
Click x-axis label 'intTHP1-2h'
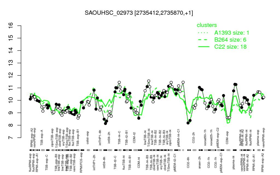94,162
